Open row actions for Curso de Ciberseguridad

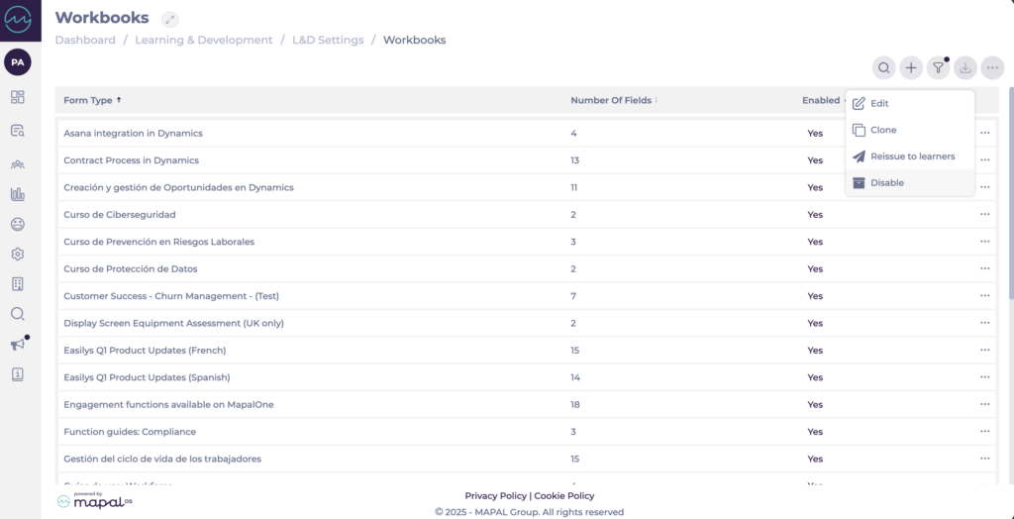coord(984,214)
